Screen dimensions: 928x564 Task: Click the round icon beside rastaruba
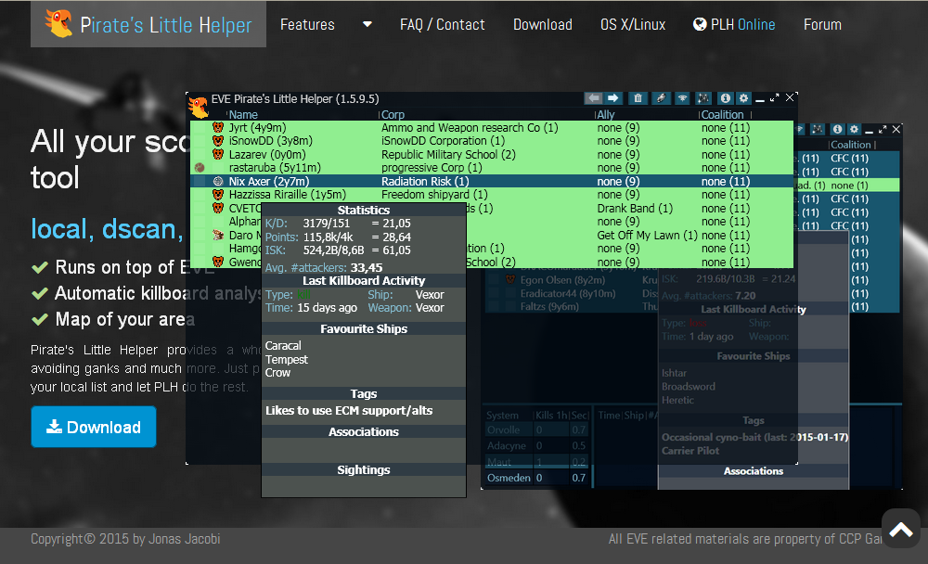click(200, 168)
